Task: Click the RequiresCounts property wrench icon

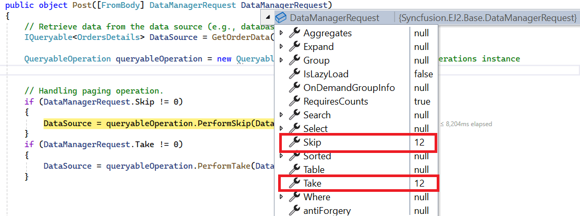Action: pyautogui.click(x=294, y=101)
